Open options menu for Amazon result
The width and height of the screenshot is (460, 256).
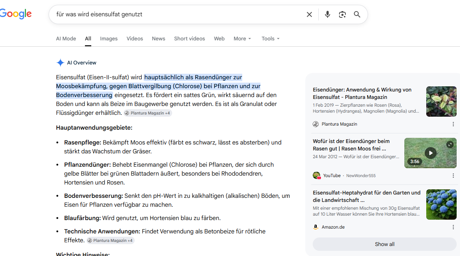[453, 227]
